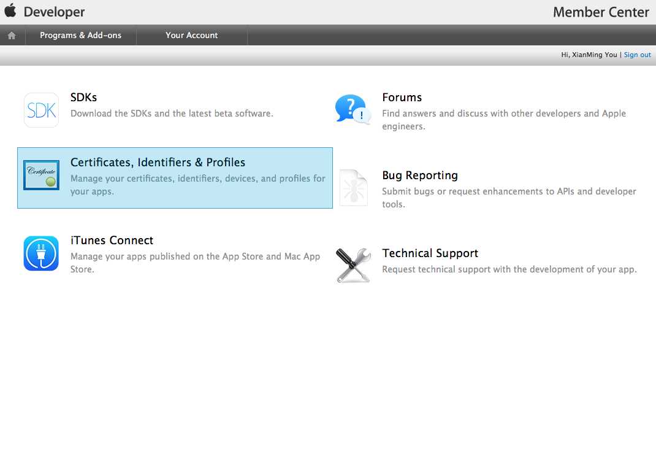Click 'Hi, XianMing You' greeting text
Viewport: 656px width, 451px height.
[x=589, y=55]
